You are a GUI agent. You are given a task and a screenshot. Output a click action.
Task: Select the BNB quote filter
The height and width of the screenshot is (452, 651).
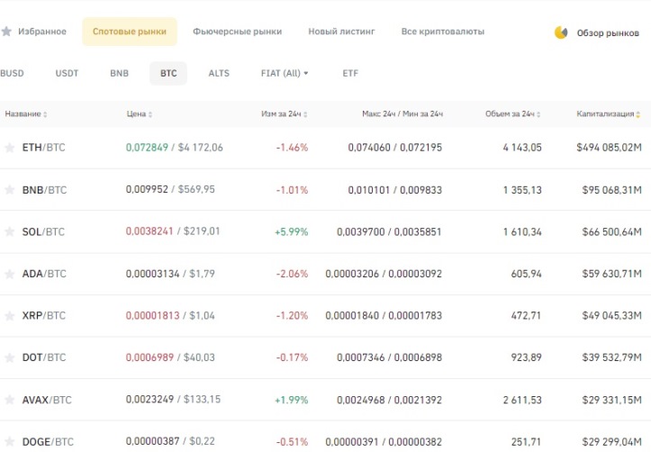(119, 73)
